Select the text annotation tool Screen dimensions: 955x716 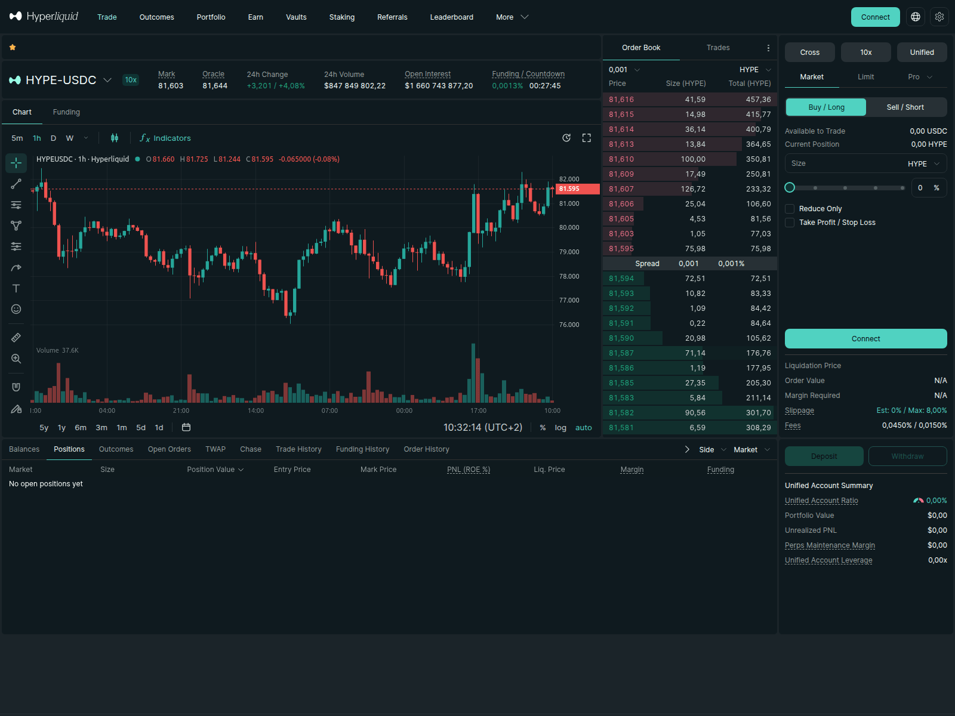(16, 288)
